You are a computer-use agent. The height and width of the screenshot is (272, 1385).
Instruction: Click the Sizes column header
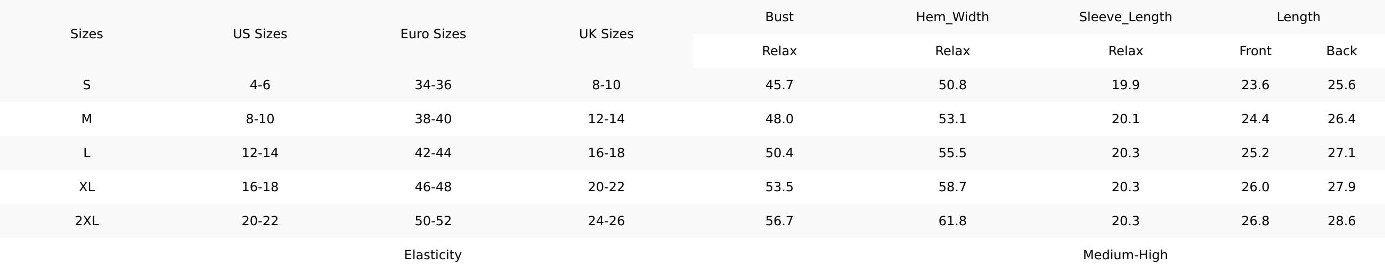pos(86,34)
